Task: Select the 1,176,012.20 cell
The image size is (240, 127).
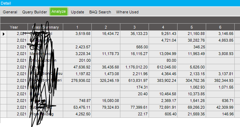Action: (x=134, y=67)
